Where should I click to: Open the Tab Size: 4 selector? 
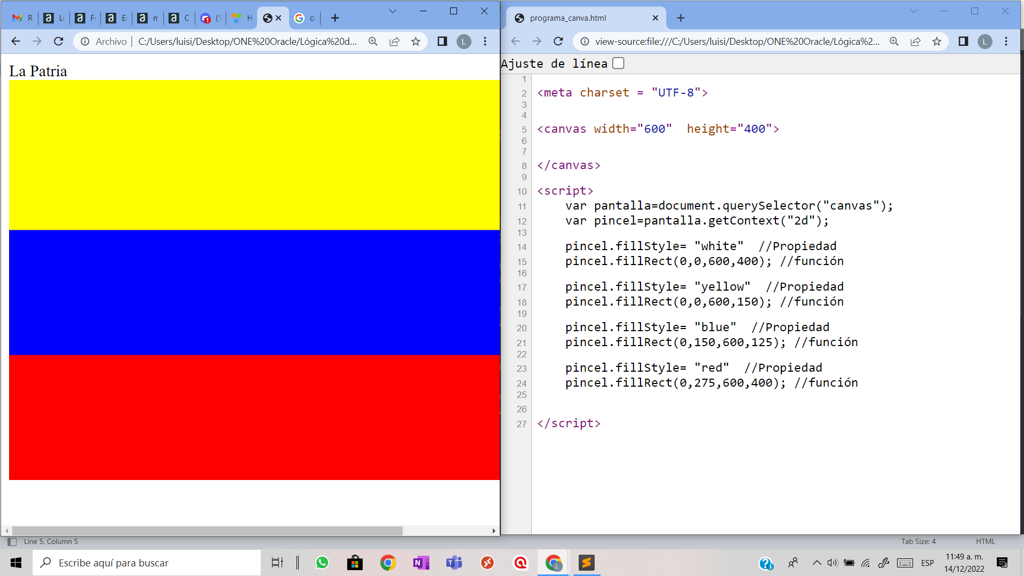tap(918, 541)
